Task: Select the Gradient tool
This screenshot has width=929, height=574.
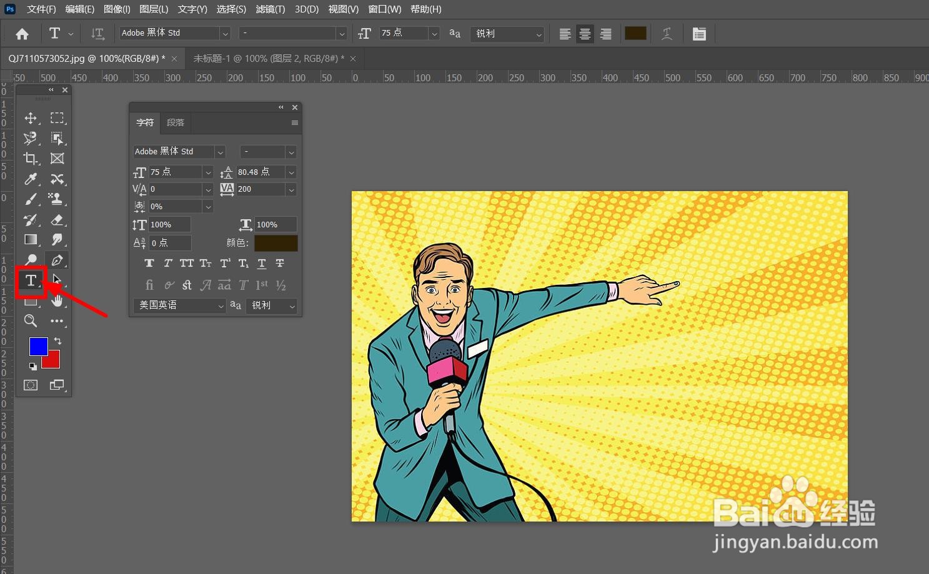Action: [x=30, y=240]
